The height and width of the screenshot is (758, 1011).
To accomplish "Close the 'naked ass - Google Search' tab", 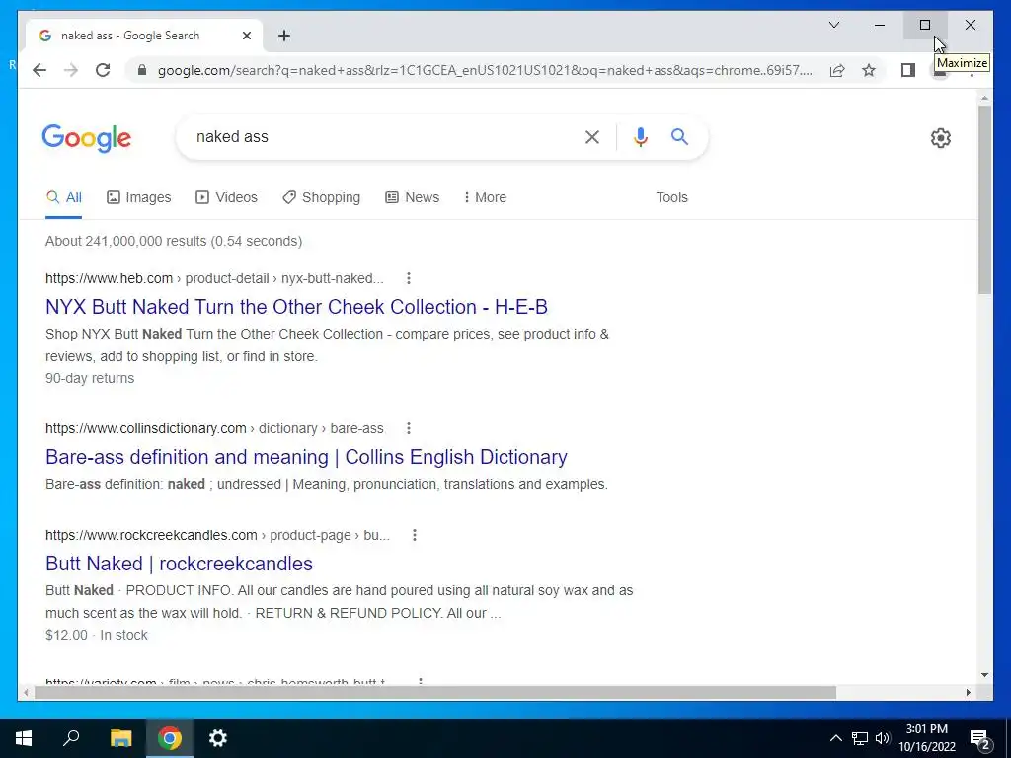I will 246,36.
